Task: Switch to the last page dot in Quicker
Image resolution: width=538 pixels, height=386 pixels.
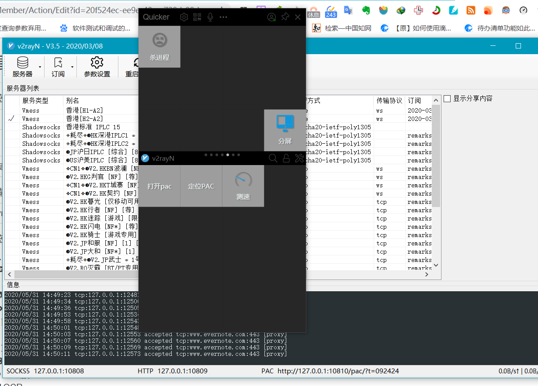Action: click(x=239, y=155)
